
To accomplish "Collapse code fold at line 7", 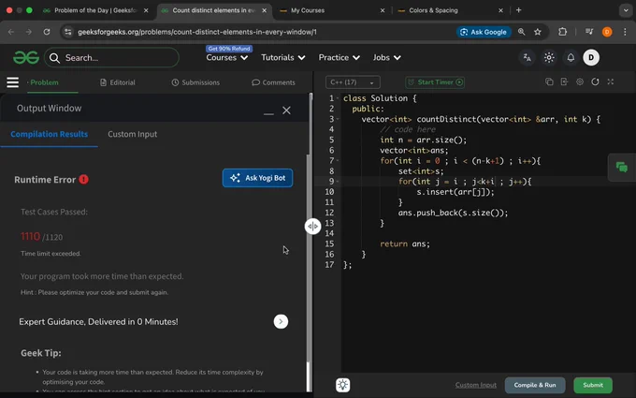I will tap(338, 161).
